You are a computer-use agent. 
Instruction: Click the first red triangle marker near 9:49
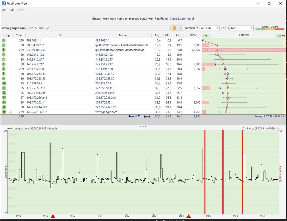coord(53,216)
